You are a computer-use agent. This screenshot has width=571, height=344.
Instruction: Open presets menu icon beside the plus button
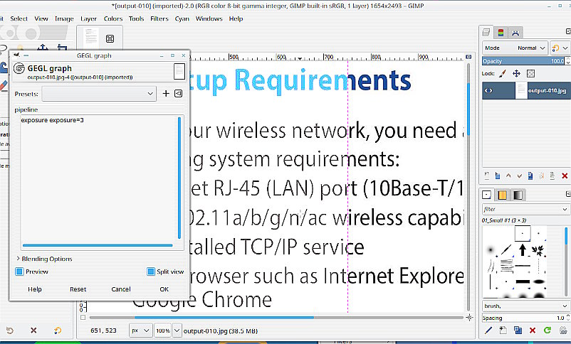pos(179,93)
